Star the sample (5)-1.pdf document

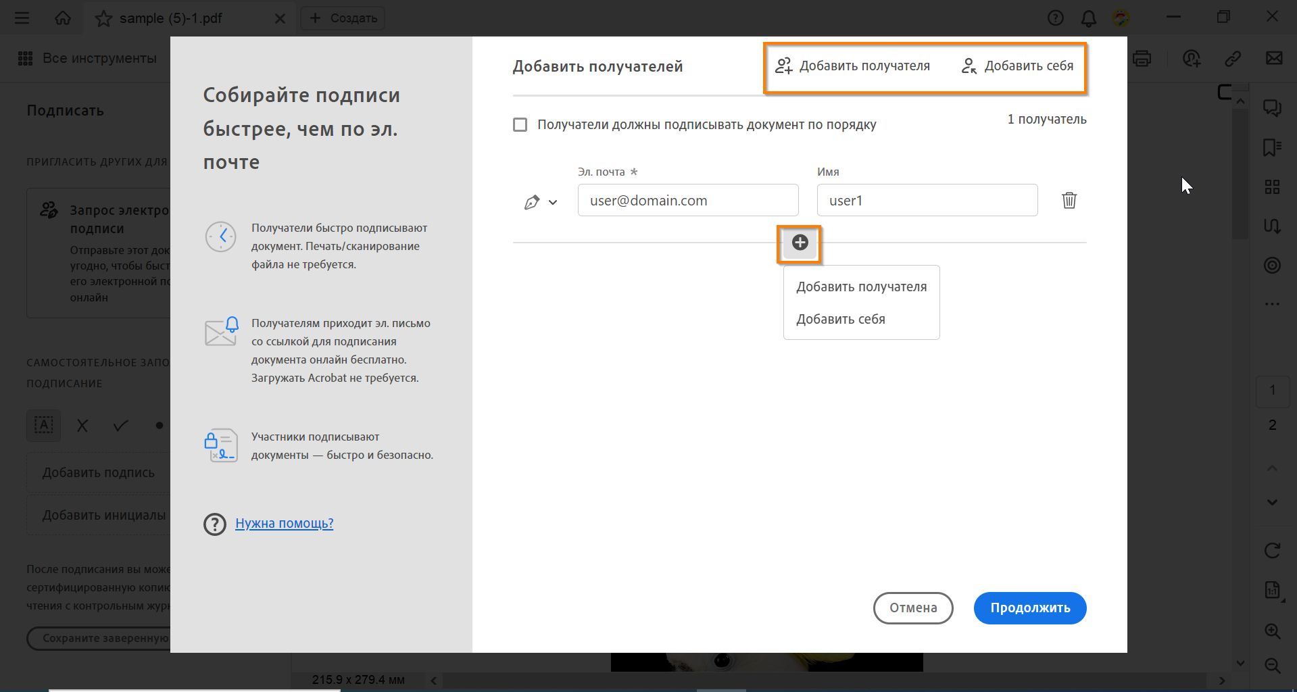[x=104, y=18]
